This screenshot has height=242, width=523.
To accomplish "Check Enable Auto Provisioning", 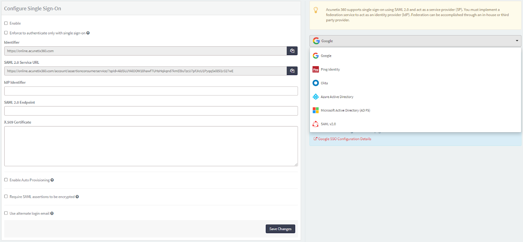I will click(x=6, y=180).
